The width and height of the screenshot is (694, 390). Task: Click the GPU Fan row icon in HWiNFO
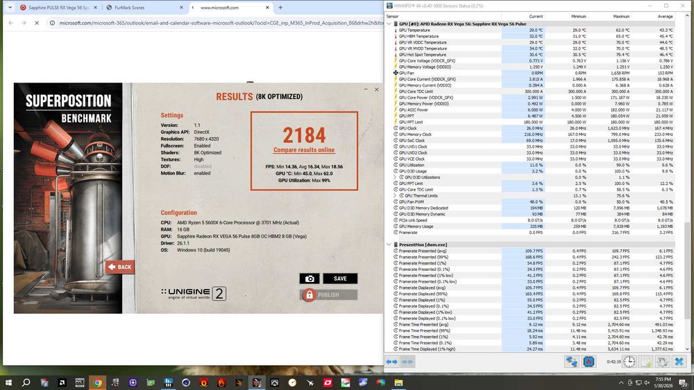point(396,73)
